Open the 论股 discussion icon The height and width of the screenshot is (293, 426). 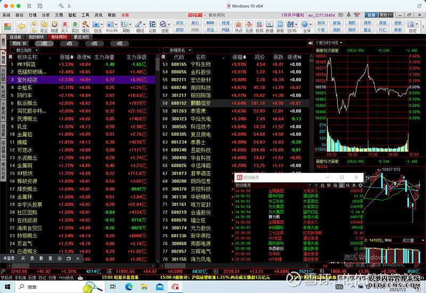click(152, 26)
